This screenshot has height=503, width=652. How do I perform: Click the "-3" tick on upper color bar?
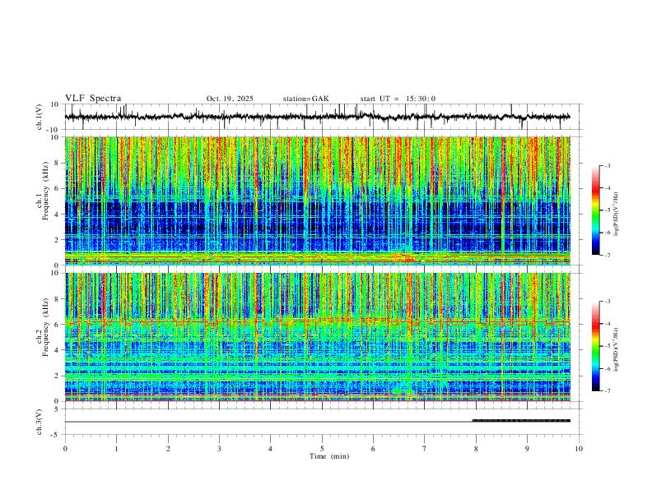tap(608, 165)
